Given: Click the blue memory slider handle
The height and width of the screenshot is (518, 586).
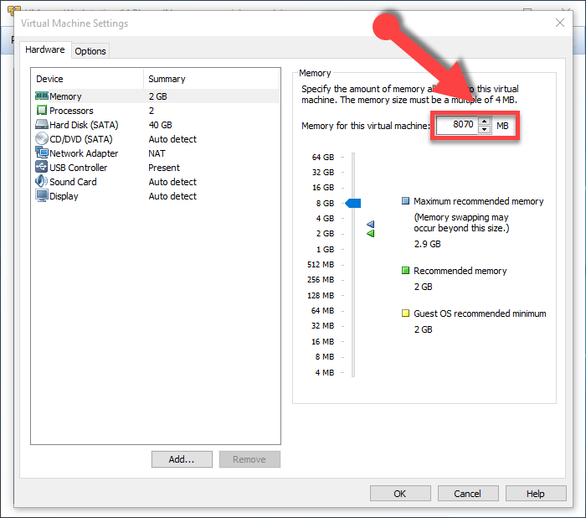Looking at the screenshot, I should [352, 203].
